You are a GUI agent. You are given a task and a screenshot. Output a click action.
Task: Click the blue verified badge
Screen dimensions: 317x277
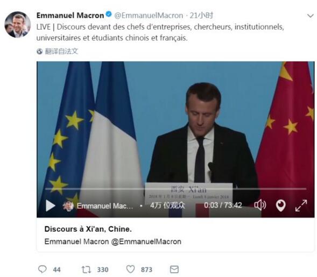(109, 15)
